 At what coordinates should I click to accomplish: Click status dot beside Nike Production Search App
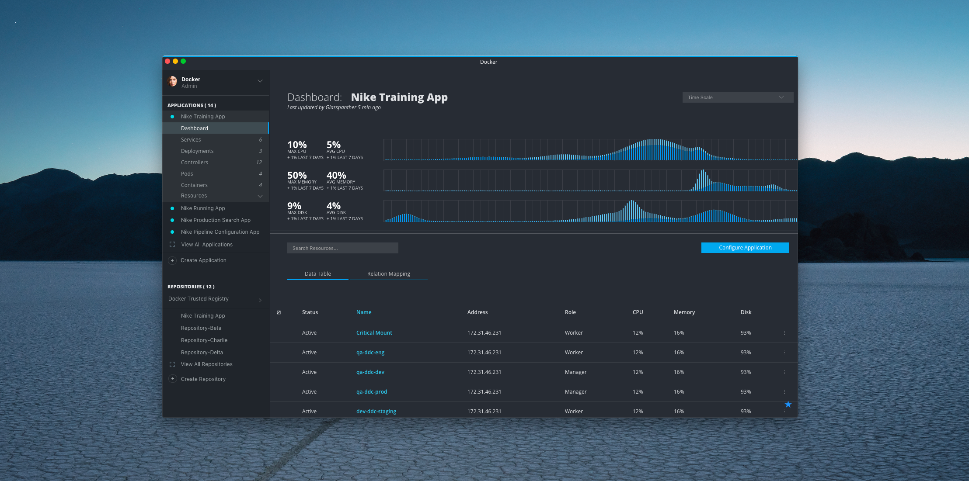click(172, 220)
